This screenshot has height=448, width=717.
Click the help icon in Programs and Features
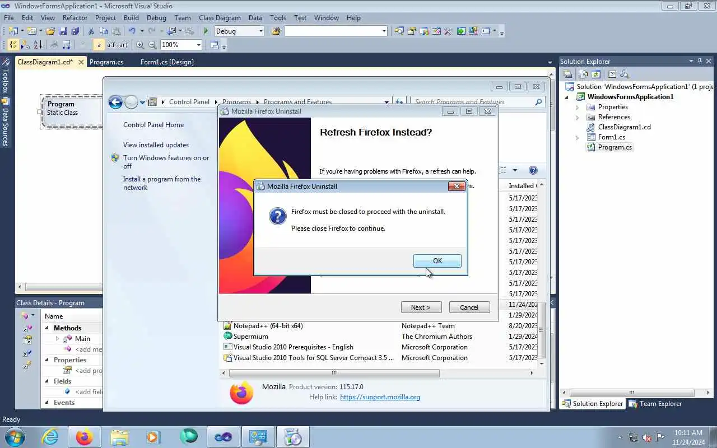coord(533,170)
